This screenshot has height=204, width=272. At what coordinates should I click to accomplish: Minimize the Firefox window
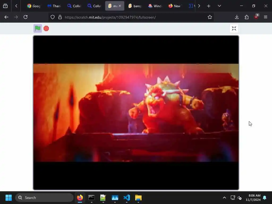pyautogui.click(x=241, y=6)
